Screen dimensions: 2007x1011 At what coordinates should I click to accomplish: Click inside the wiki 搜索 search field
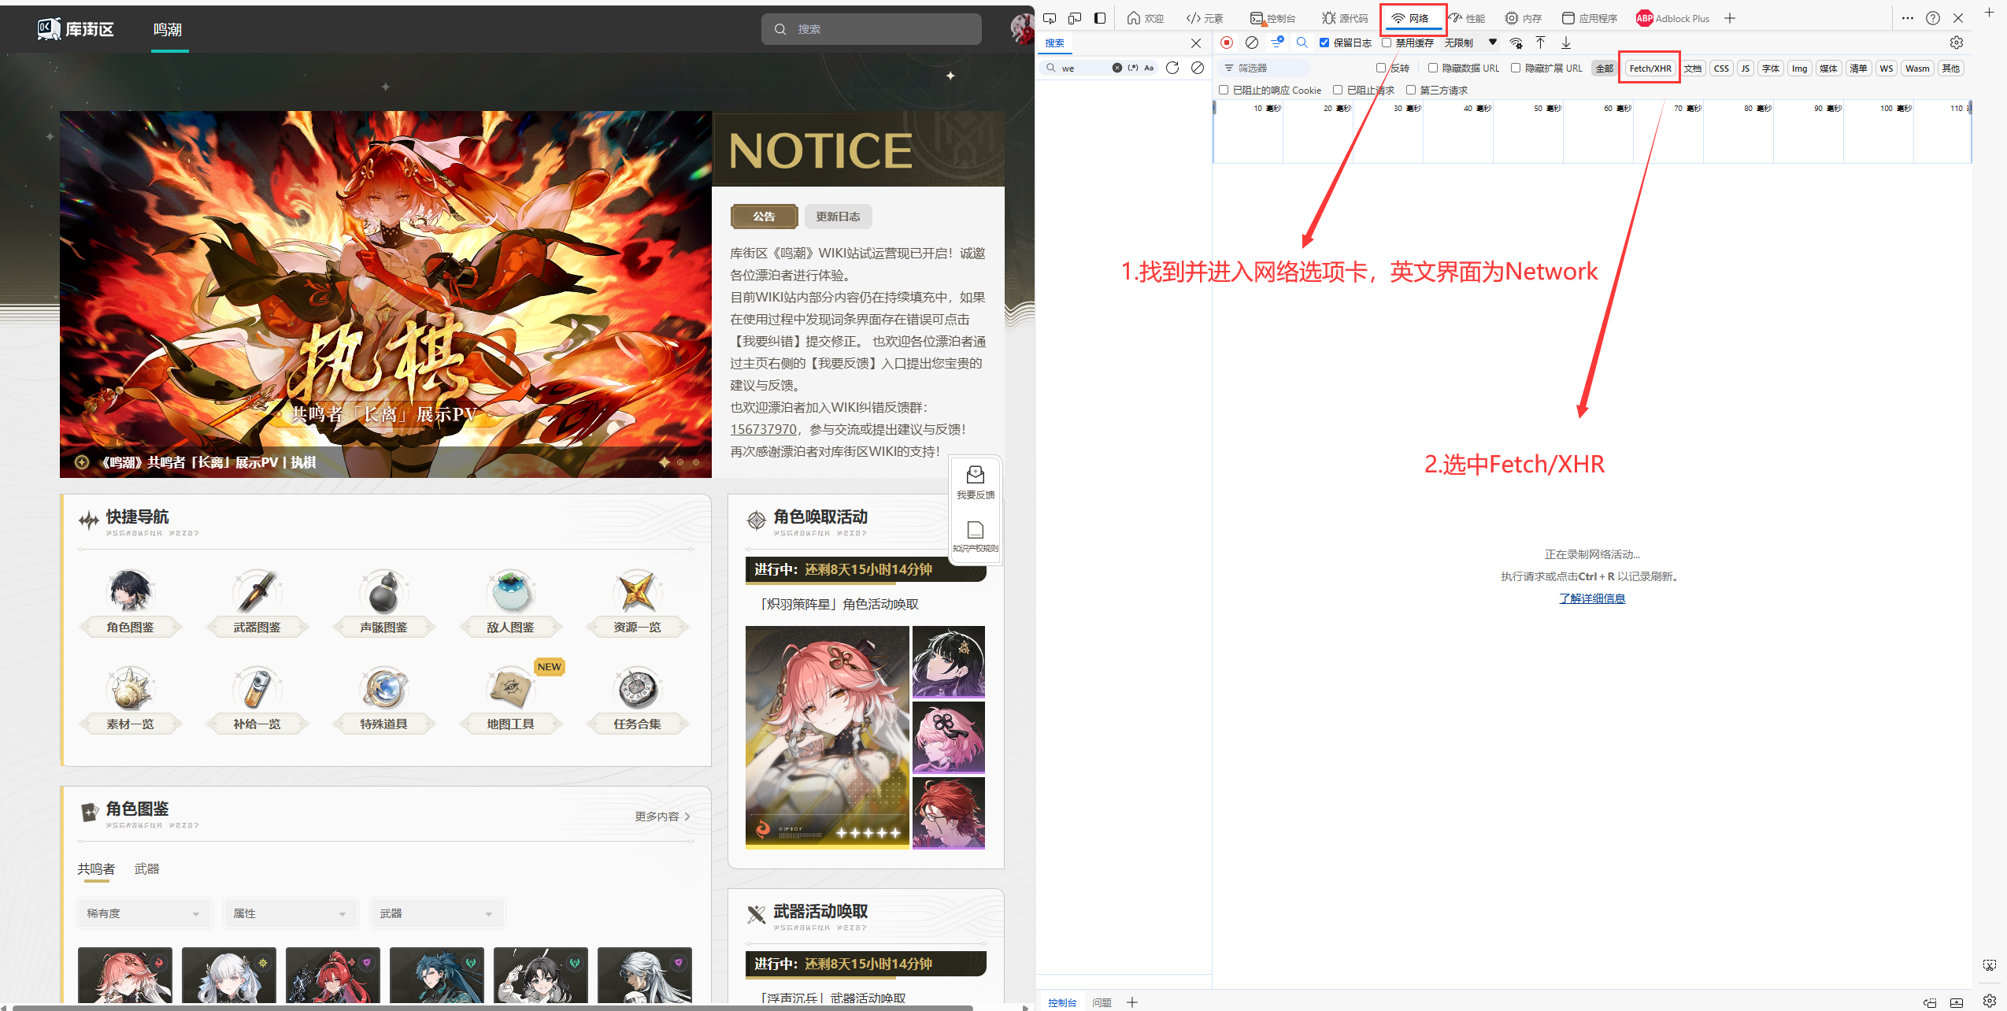coord(870,28)
